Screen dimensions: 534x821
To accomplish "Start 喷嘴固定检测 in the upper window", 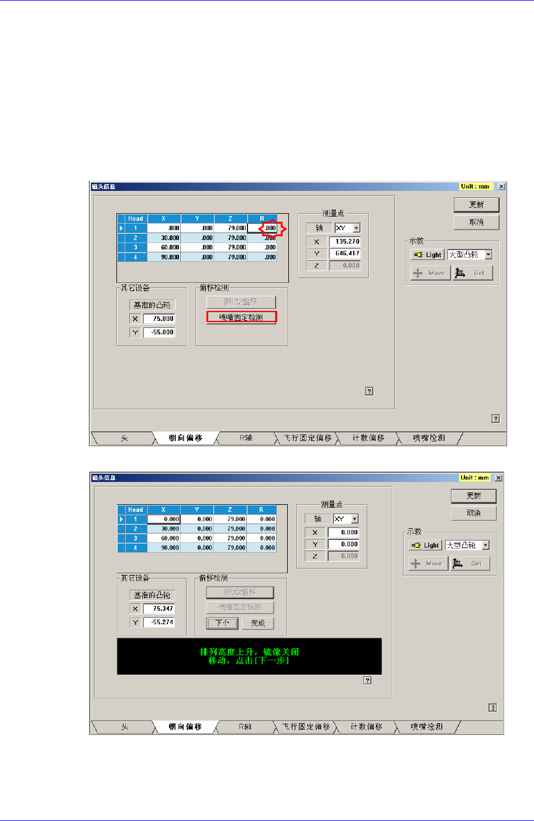I will point(241,317).
